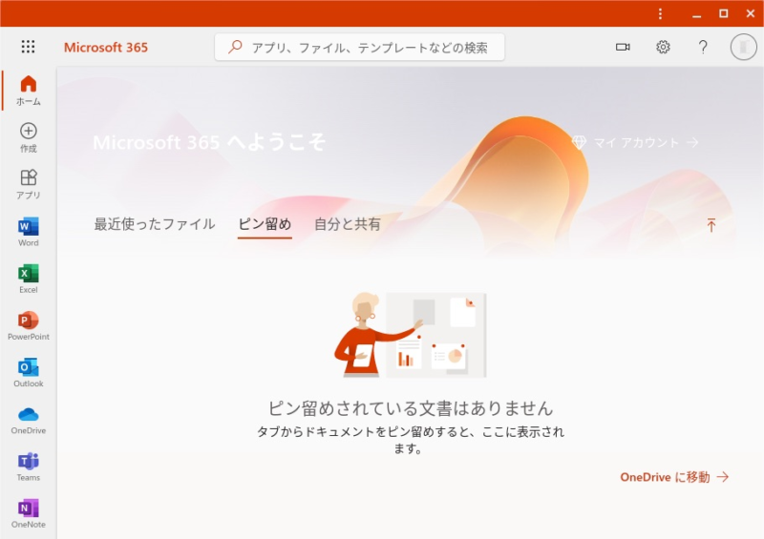The width and height of the screenshot is (764, 539).
Task: Close the Microsoft 365 window
Action: [751, 13]
